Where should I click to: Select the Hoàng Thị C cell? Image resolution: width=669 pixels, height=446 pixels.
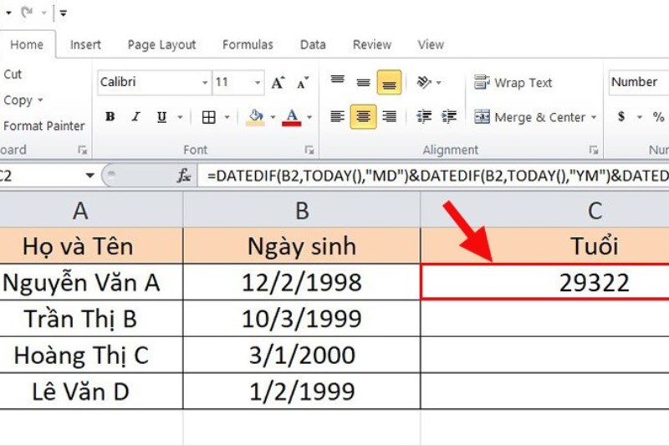coord(91,355)
